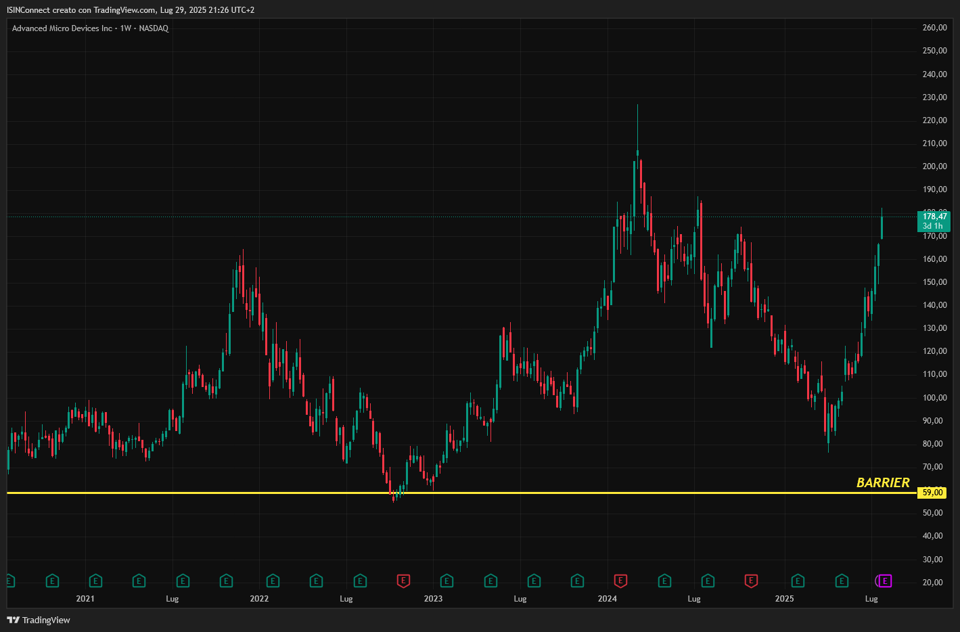Click the red earnings marker just before 2025
Screen dimensions: 960x632
[x=751, y=581]
